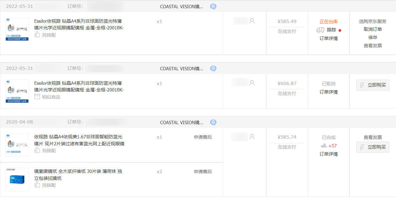Click the 取消订单 link
This screenshot has width=396, height=198.
(373, 29)
